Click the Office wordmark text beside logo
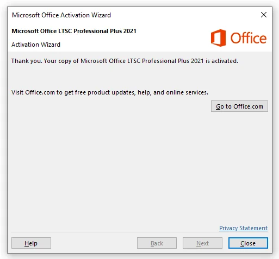279x259 pixels. click(x=248, y=38)
